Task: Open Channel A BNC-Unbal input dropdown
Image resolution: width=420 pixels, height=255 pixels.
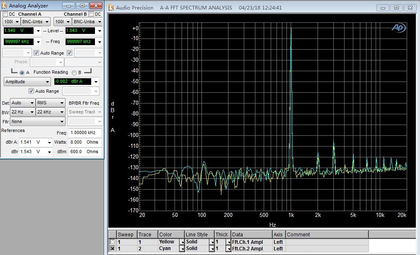Action: coord(36,22)
